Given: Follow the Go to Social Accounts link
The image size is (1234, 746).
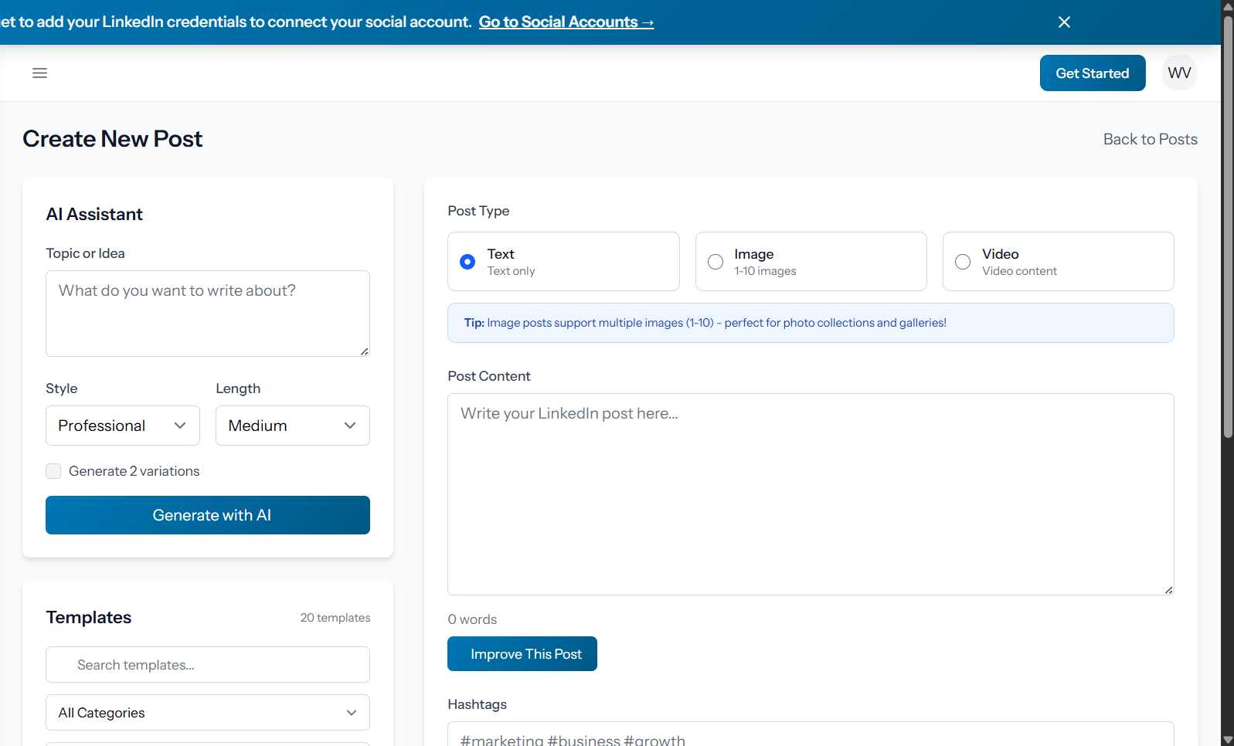Looking at the screenshot, I should [566, 22].
